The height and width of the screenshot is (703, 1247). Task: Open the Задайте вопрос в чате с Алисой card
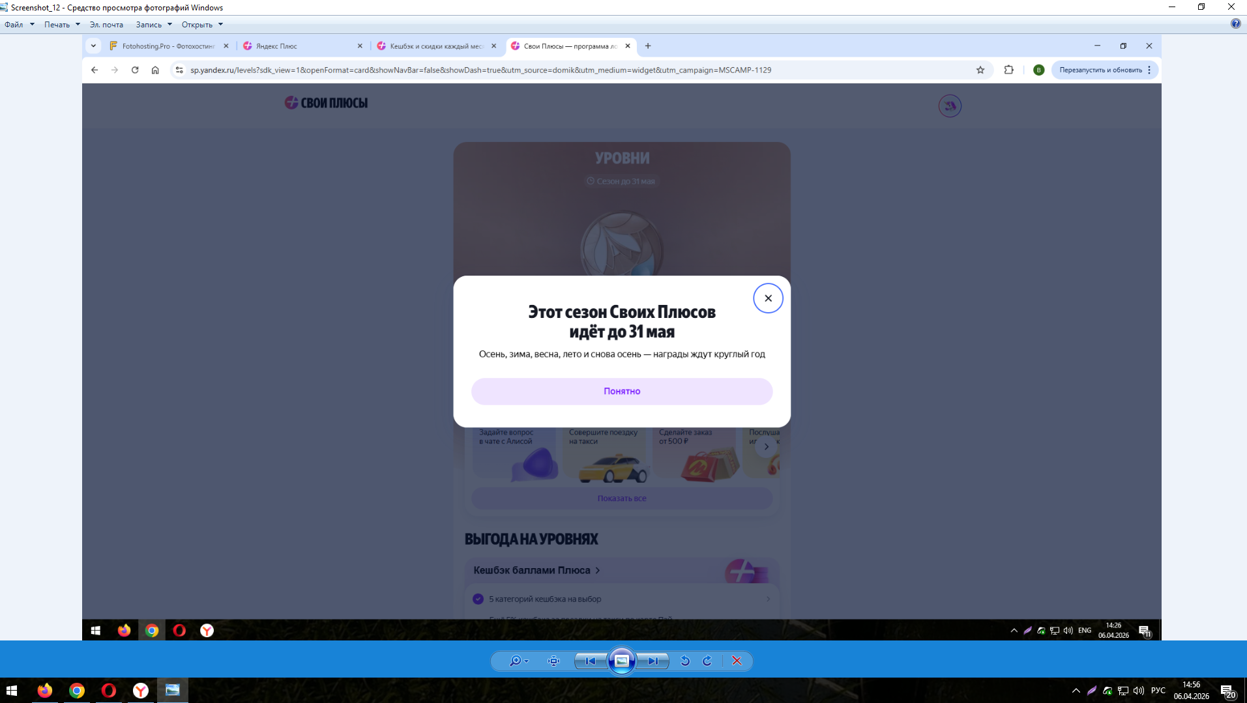click(x=514, y=454)
